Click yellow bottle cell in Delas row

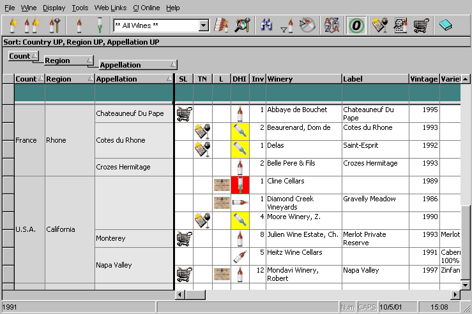coord(240,149)
